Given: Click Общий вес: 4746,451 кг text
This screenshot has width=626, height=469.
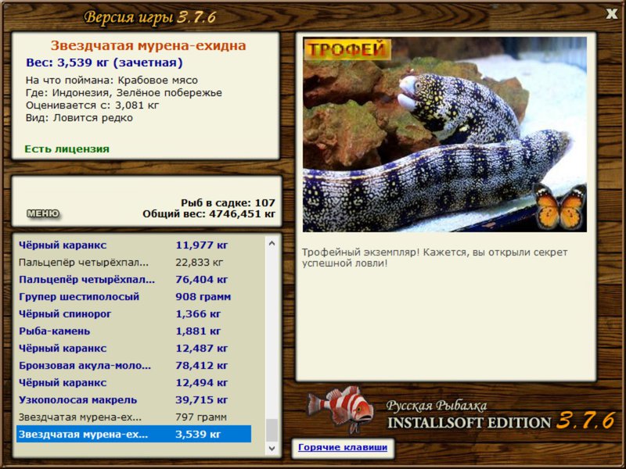Looking at the screenshot, I should coord(209,213).
